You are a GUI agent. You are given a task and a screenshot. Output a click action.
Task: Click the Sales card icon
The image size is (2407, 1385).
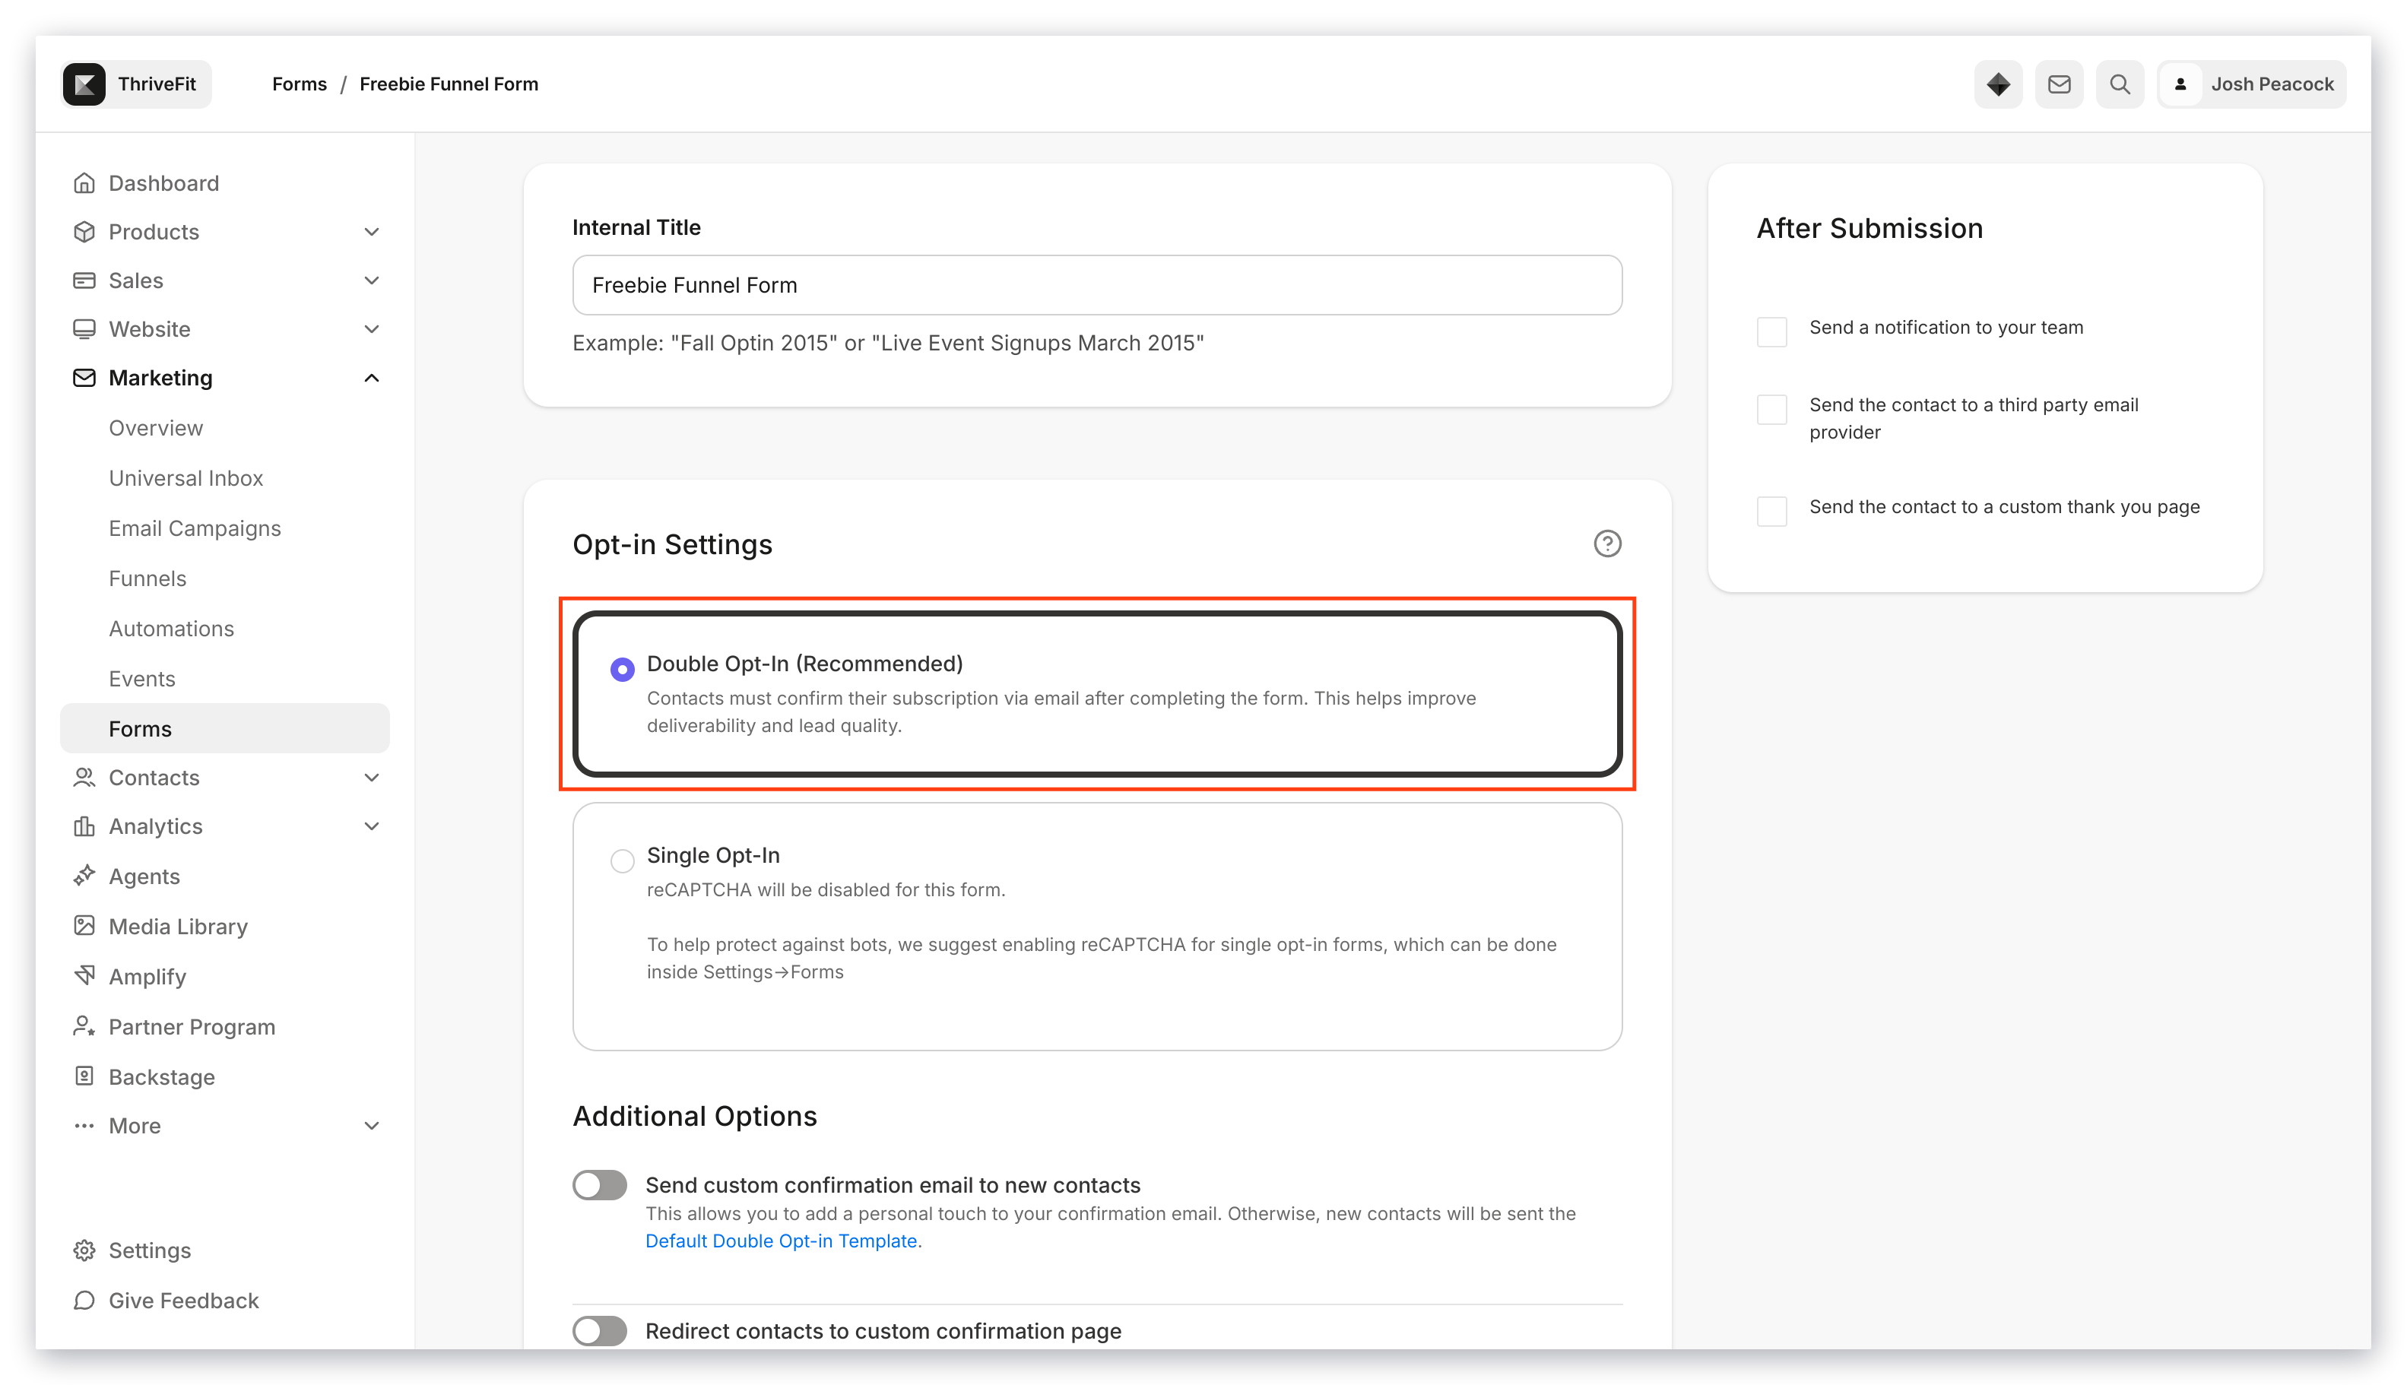pyautogui.click(x=84, y=280)
